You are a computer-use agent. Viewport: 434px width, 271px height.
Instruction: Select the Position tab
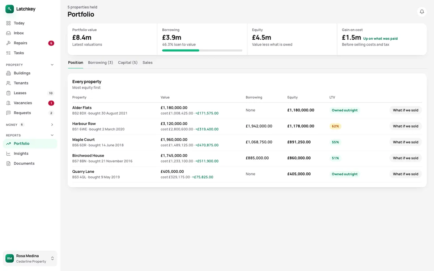76,63
